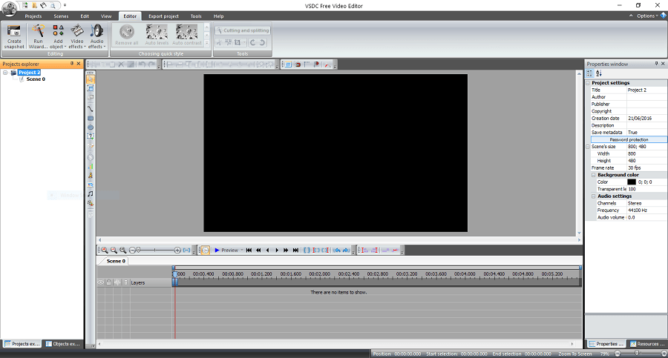Image resolution: width=668 pixels, height=358 pixels.
Task: Pin the Properties window panel
Action: (657, 64)
